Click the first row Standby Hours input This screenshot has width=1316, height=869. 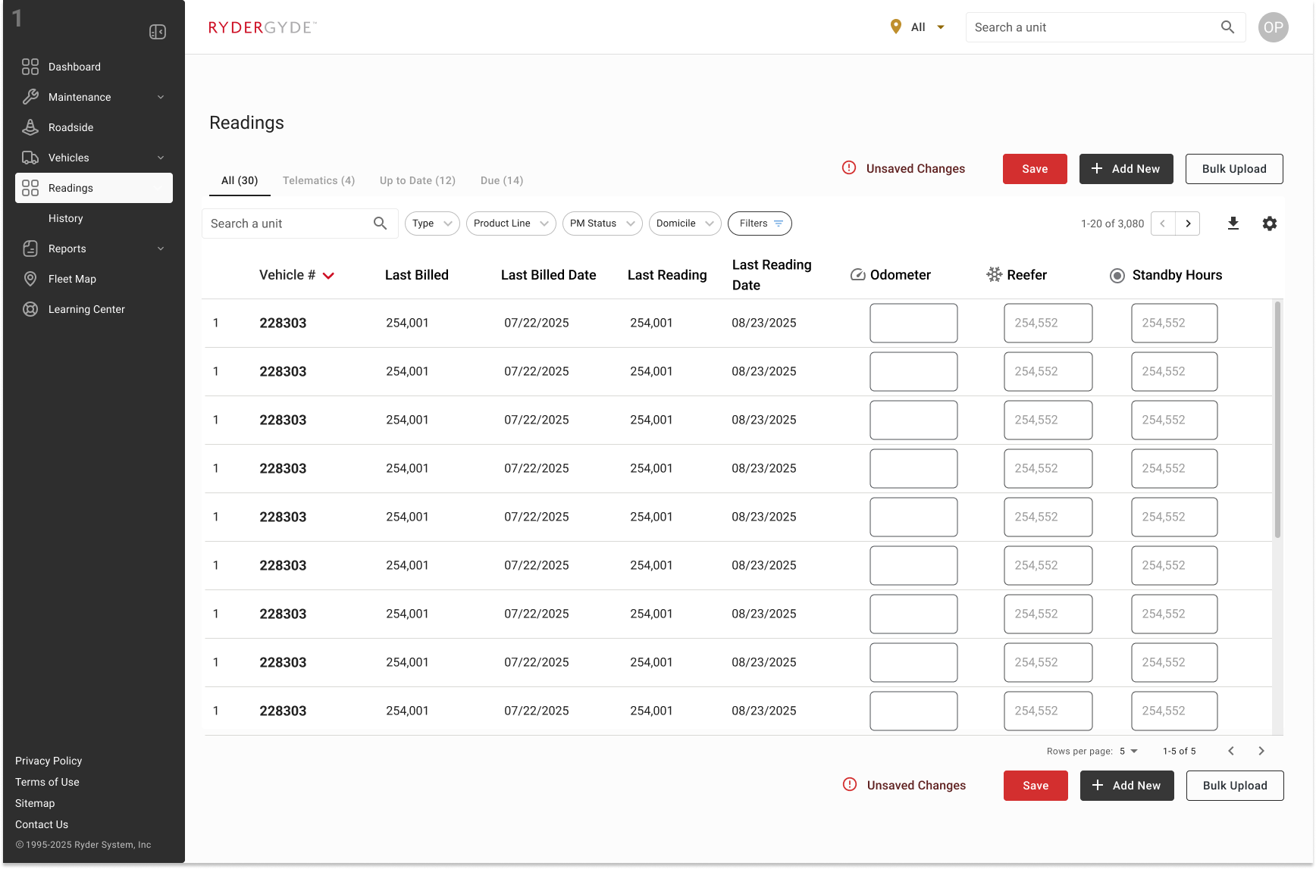point(1174,323)
